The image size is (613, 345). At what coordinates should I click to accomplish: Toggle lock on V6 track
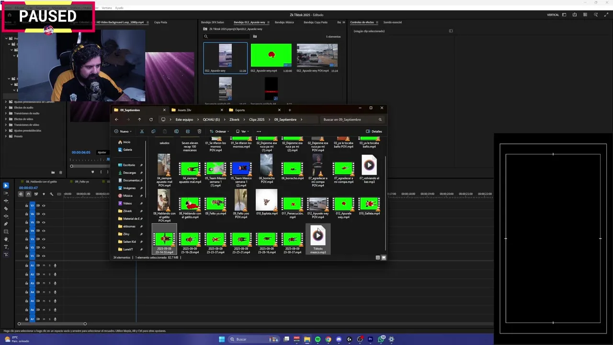(26, 214)
